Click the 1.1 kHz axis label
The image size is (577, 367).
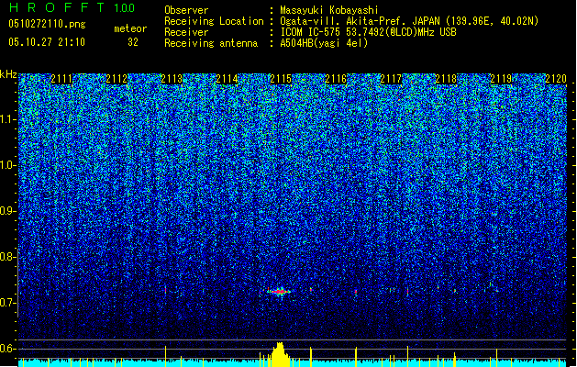8,119
